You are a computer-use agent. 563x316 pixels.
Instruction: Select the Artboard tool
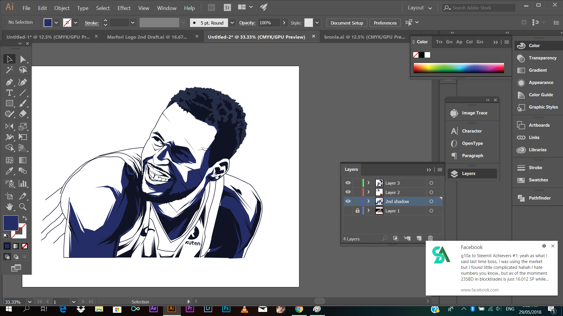pyautogui.click(x=9, y=196)
